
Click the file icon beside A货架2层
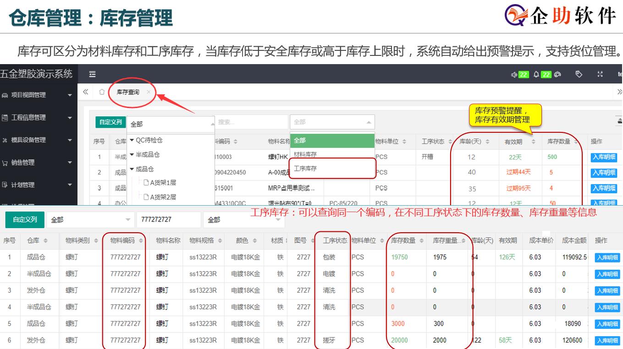pyautogui.click(x=146, y=197)
